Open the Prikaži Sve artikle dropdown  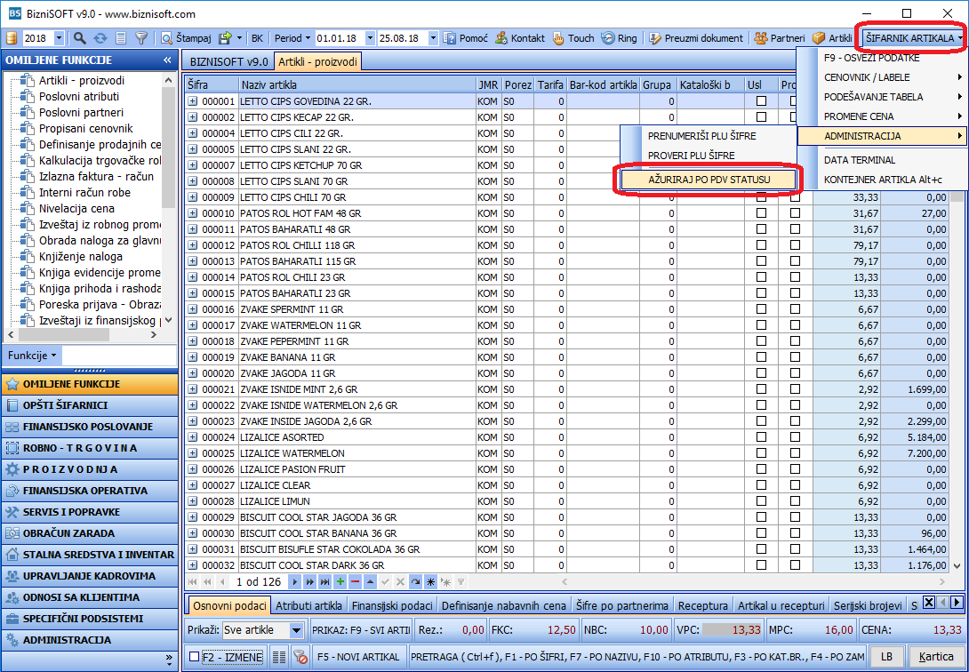pyautogui.click(x=297, y=630)
